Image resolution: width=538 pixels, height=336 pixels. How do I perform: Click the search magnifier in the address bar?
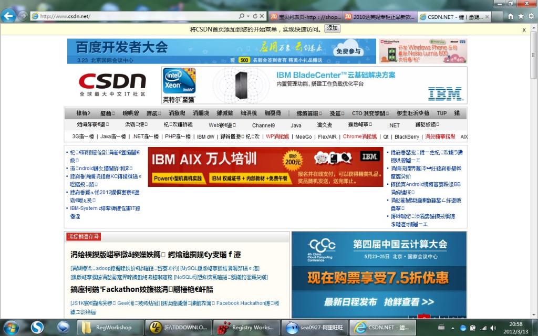click(242, 16)
